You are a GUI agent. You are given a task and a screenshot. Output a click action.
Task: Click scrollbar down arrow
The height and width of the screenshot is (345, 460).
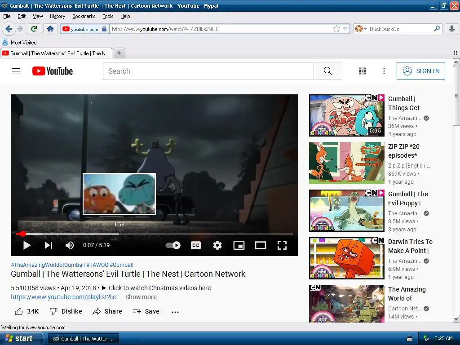point(456,319)
